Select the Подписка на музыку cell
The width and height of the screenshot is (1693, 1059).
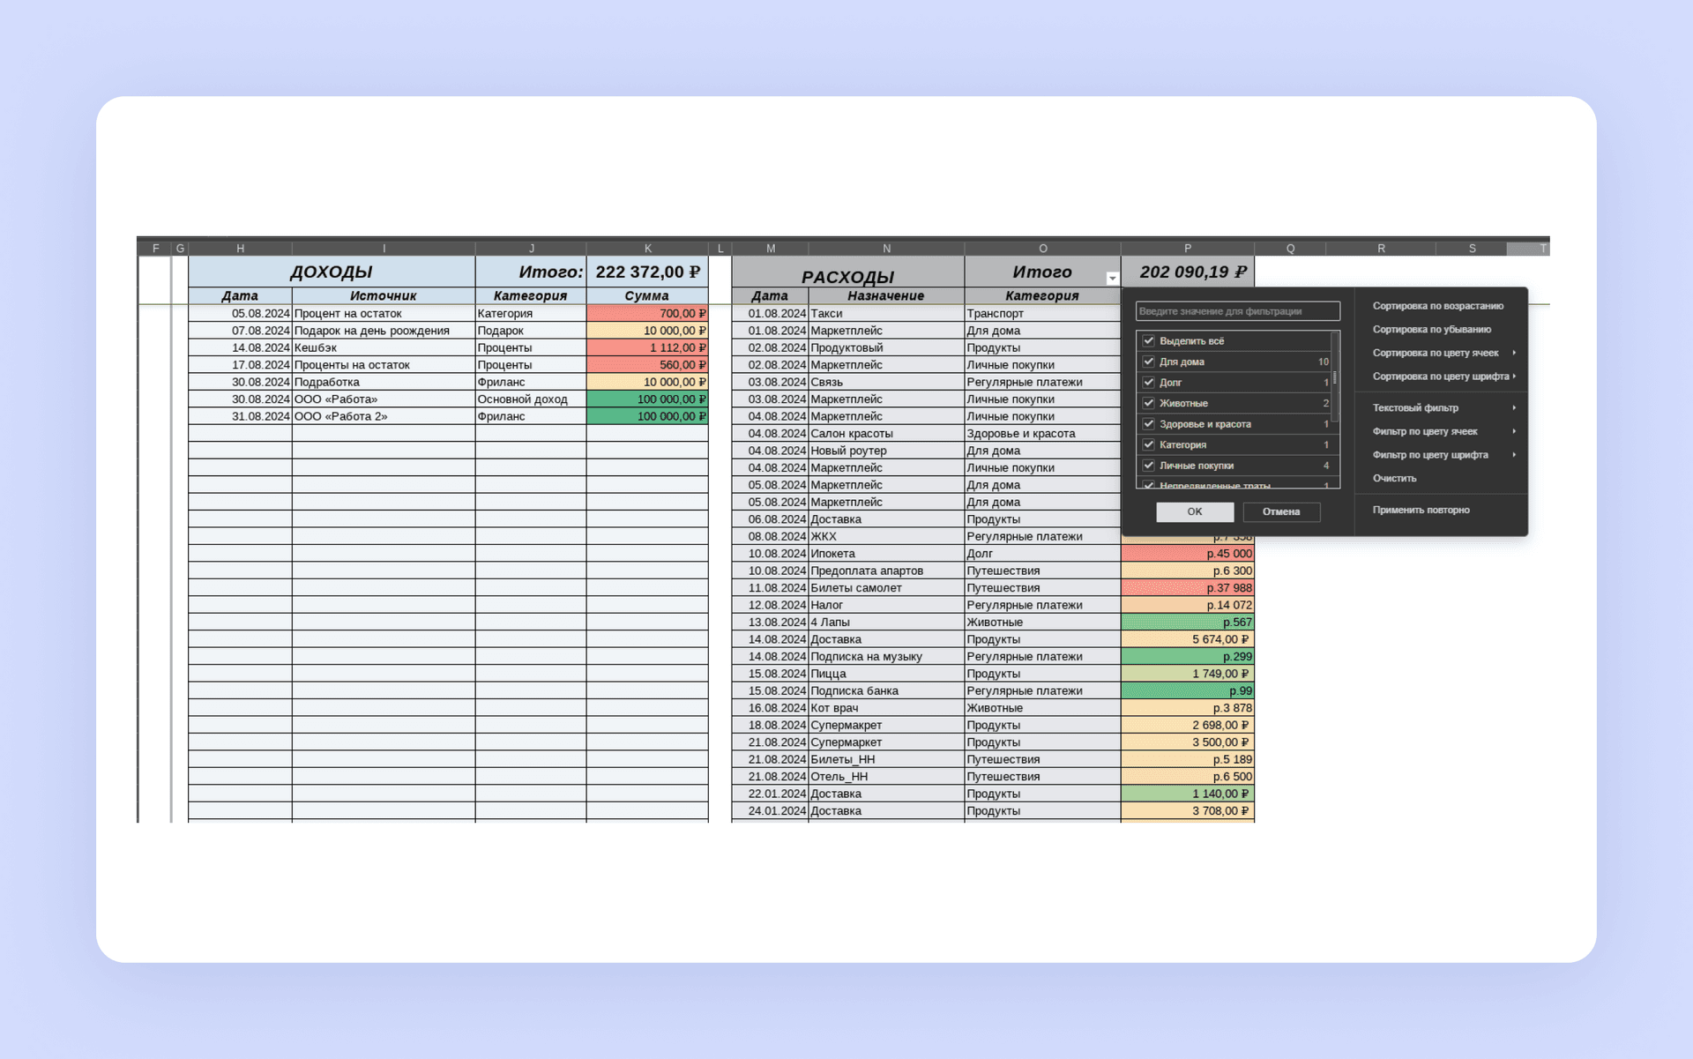(886, 657)
